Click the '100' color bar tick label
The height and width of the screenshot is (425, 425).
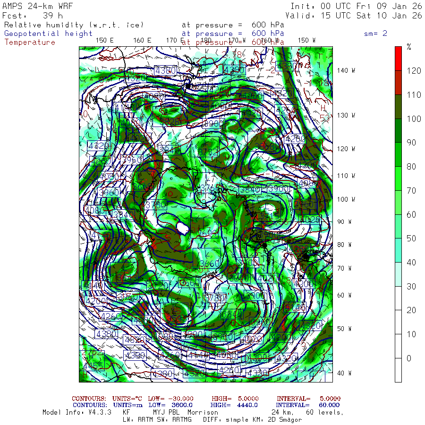[414, 119]
